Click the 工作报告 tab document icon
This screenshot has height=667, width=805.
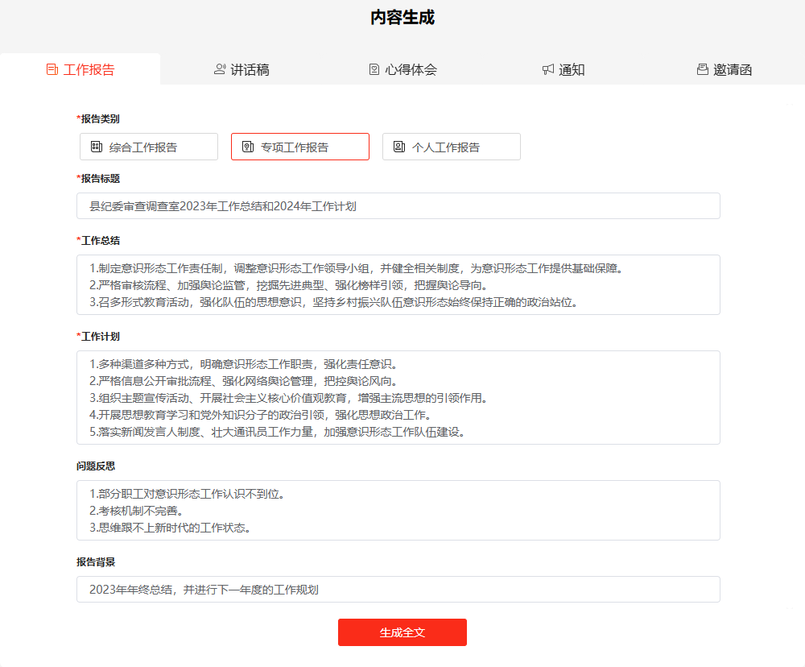click(x=52, y=69)
